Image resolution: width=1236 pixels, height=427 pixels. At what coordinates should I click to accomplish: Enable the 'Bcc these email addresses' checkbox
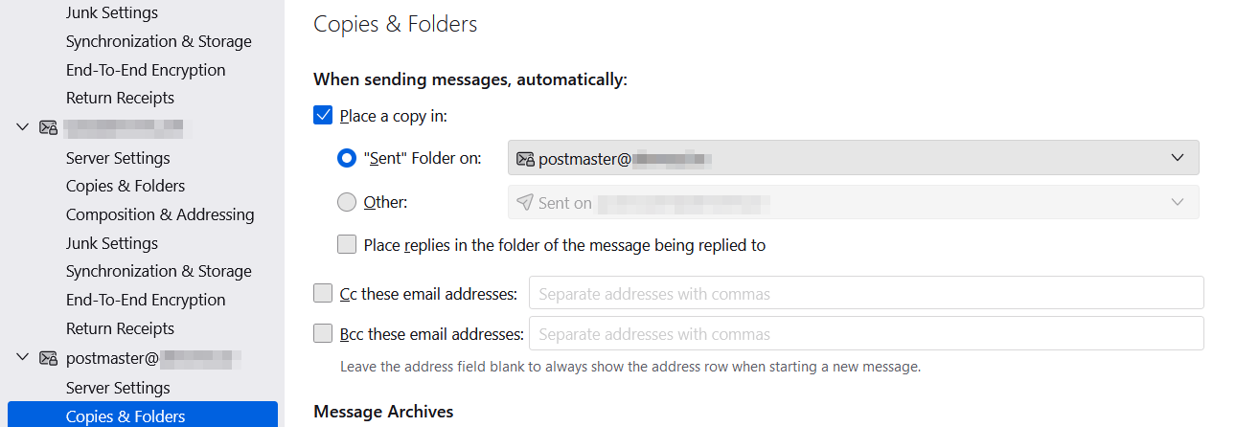tap(323, 333)
